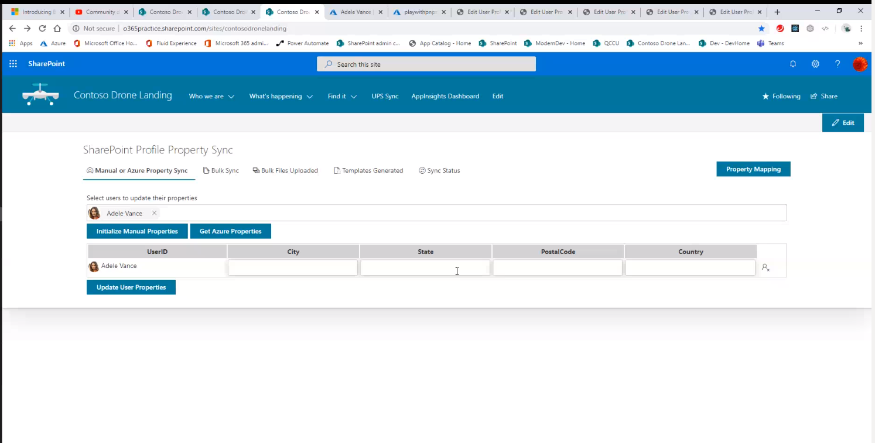Click the Contoso Drone Landing logo
The width and height of the screenshot is (875, 443).
pyautogui.click(x=40, y=94)
